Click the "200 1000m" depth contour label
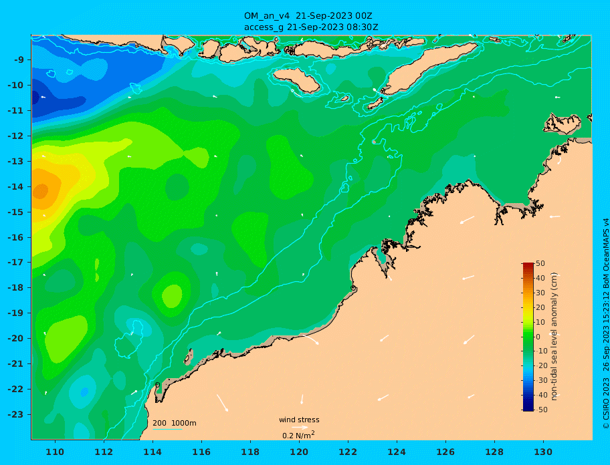610x465 pixels. 175,423
